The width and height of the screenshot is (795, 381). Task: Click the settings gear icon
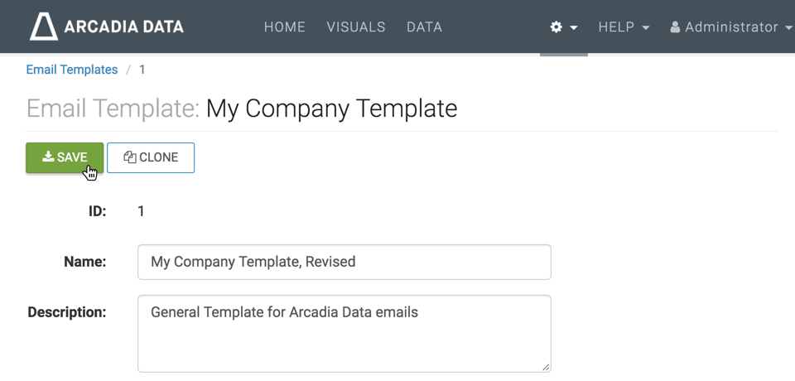[556, 27]
